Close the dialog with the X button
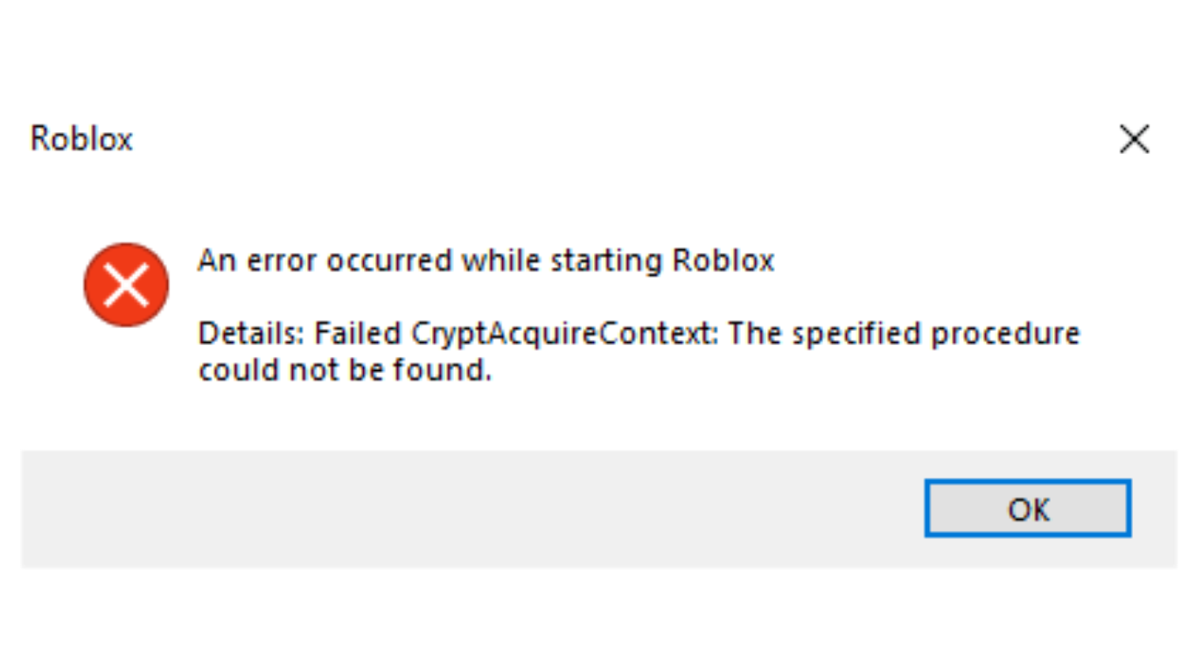The image size is (1195, 672). point(1134,138)
